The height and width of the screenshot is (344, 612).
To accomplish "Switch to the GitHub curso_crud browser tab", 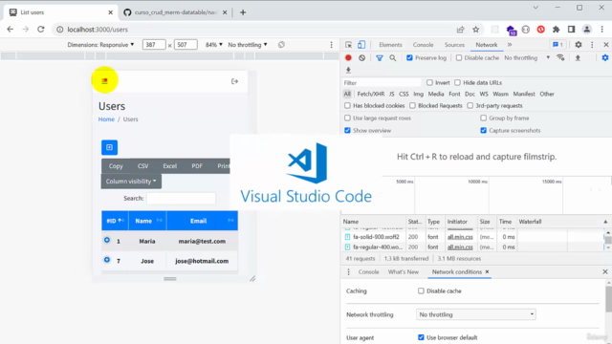I will pyautogui.click(x=176, y=12).
